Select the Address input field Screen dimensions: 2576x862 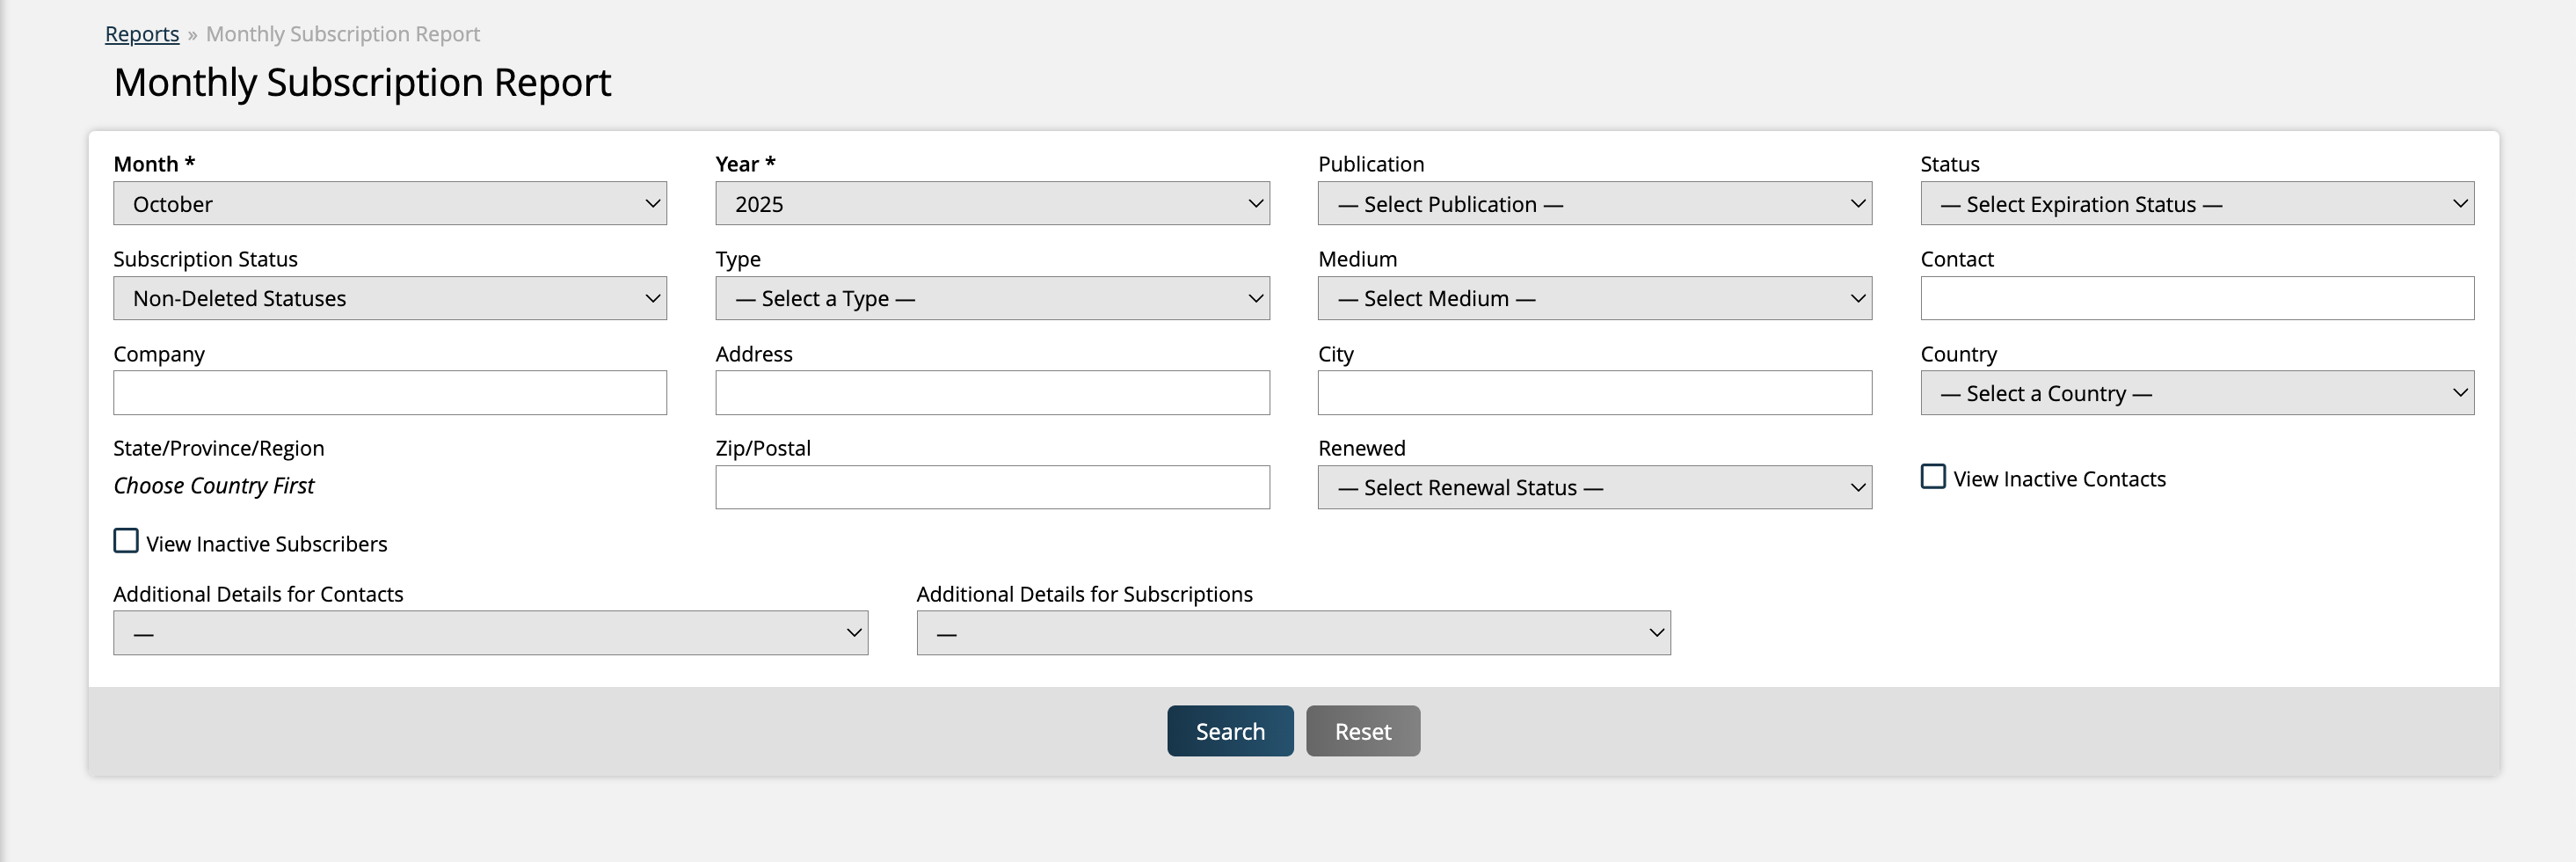click(x=991, y=393)
